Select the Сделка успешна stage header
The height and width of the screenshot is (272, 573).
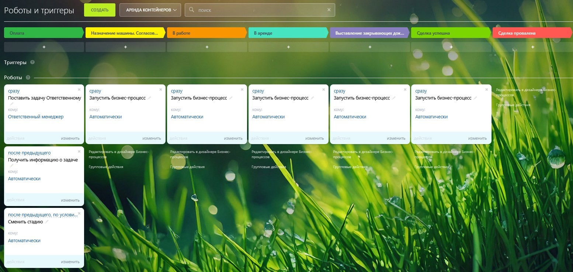click(x=451, y=33)
